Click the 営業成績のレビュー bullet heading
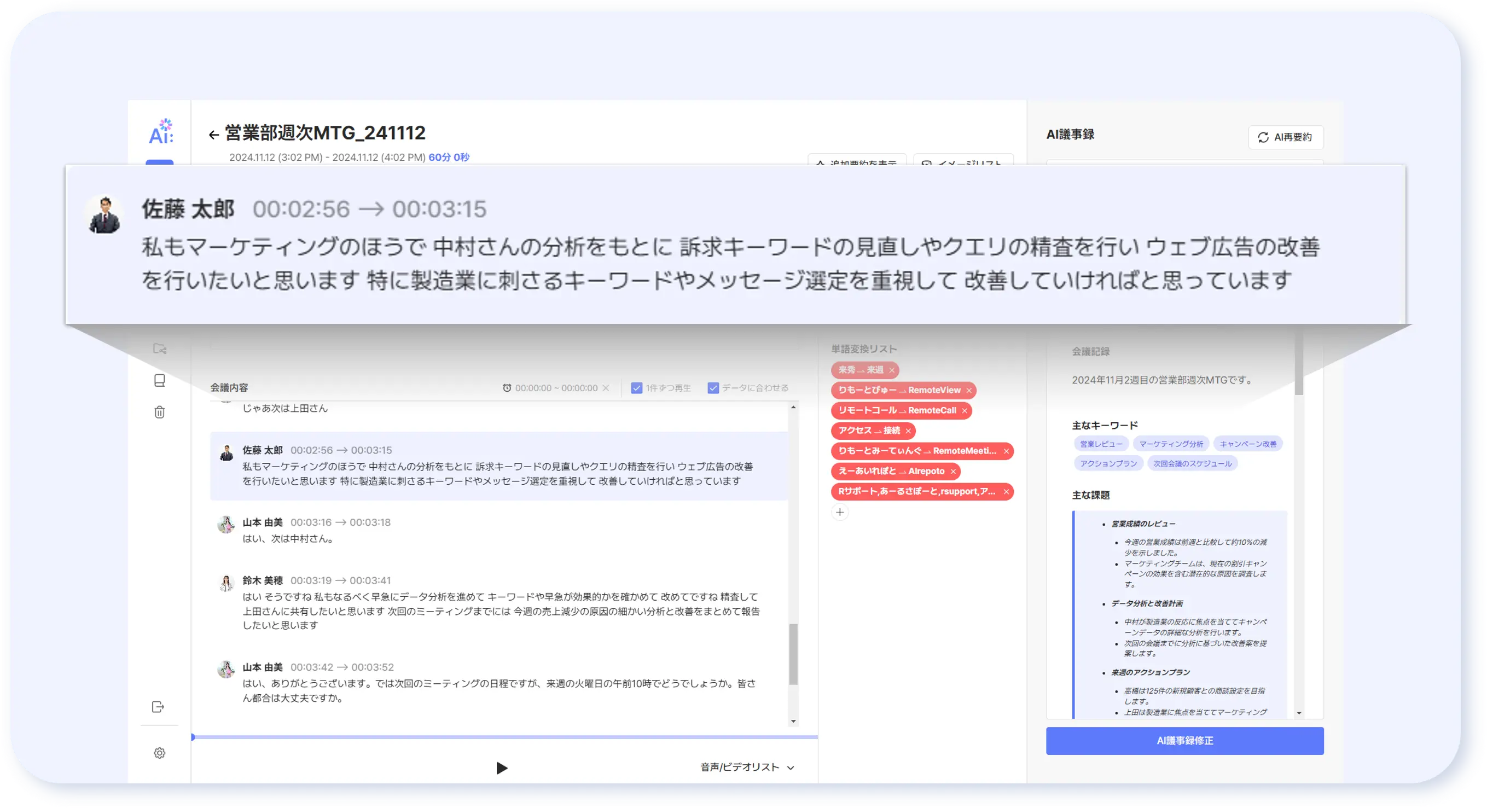1487x808 pixels. click(1143, 524)
